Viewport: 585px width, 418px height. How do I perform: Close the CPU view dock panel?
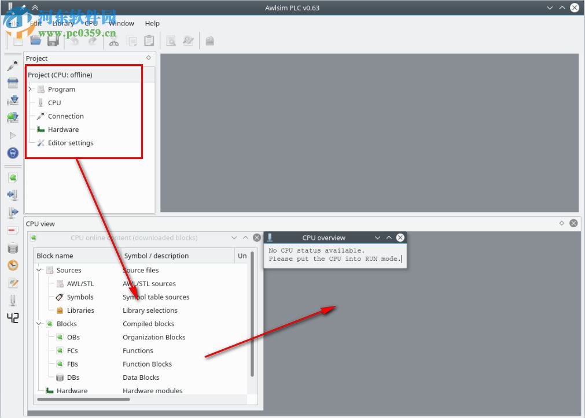[573, 223]
